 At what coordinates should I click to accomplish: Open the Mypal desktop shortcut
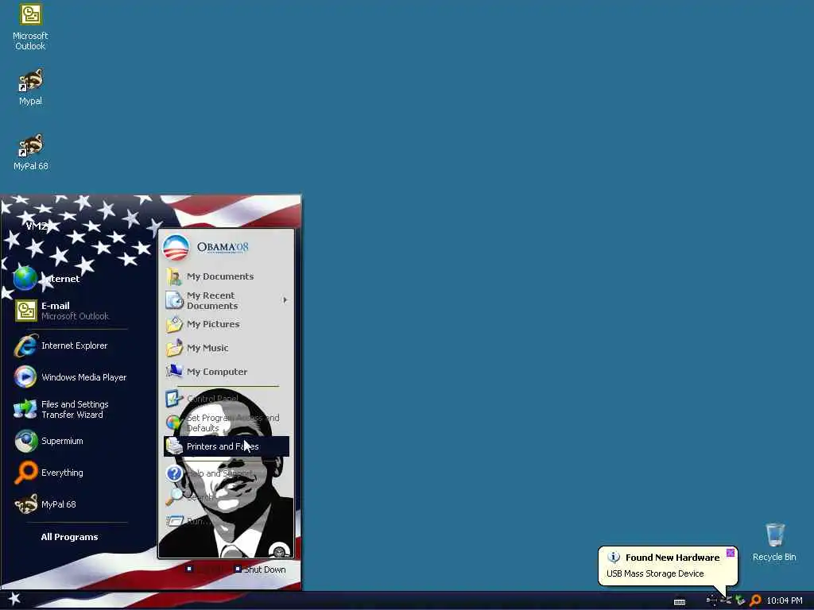tap(30, 87)
